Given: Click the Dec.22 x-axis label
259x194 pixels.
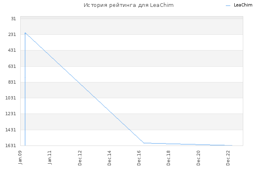Looking at the screenshot, I should pyautogui.click(x=228, y=158).
